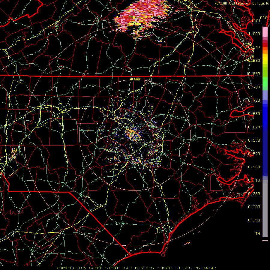Screen dimensions: 270x270
Task: Select the 0.840 scale value
Action: pos(254,74)
